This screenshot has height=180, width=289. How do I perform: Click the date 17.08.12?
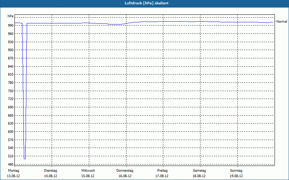(x=162, y=176)
